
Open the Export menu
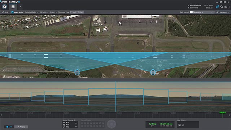pos(54,12)
